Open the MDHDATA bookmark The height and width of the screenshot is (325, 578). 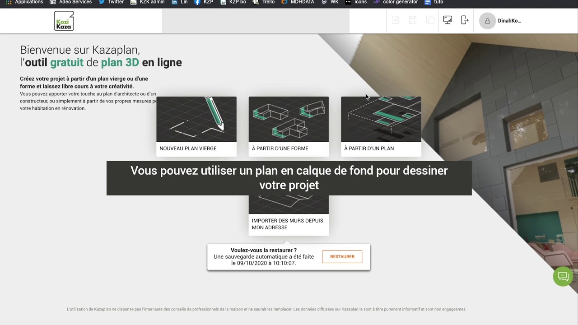point(298,2)
